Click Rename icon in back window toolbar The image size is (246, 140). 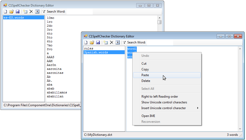point(37,12)
